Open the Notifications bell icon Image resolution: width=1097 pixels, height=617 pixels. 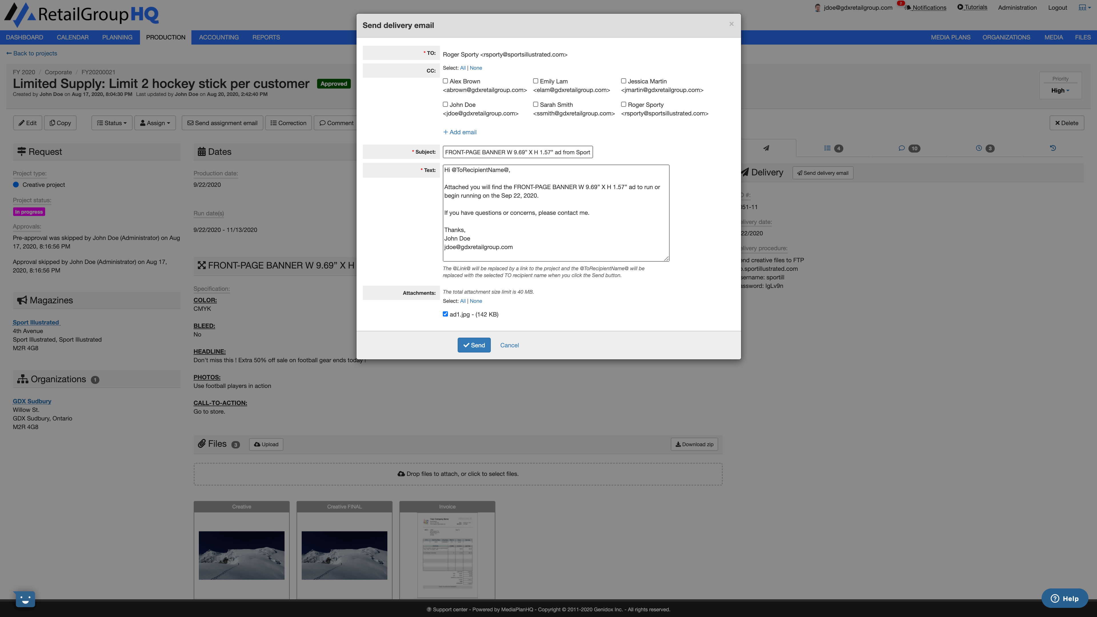coord(908,8)
